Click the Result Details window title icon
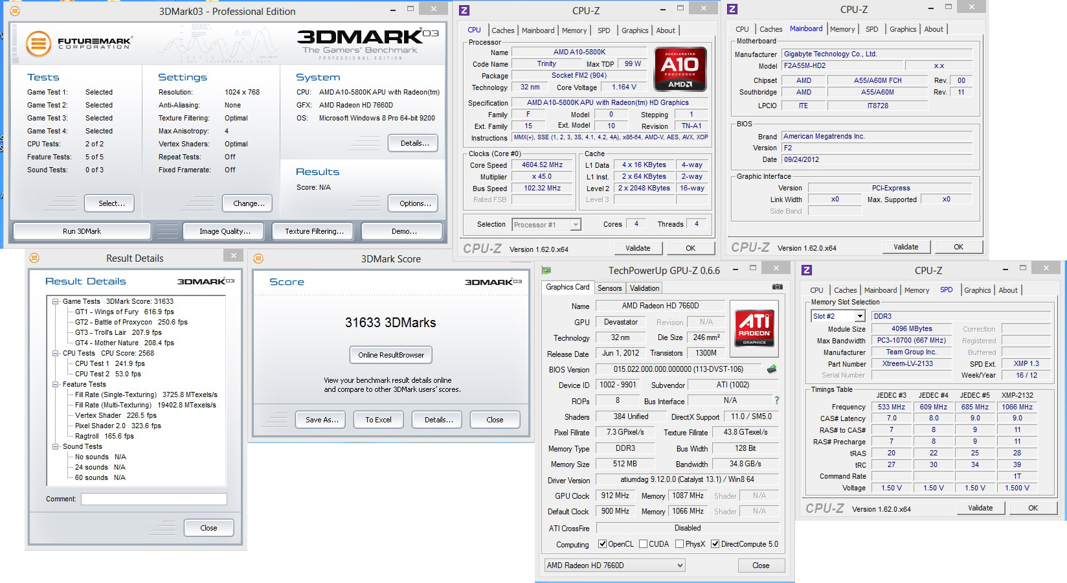 34,258
